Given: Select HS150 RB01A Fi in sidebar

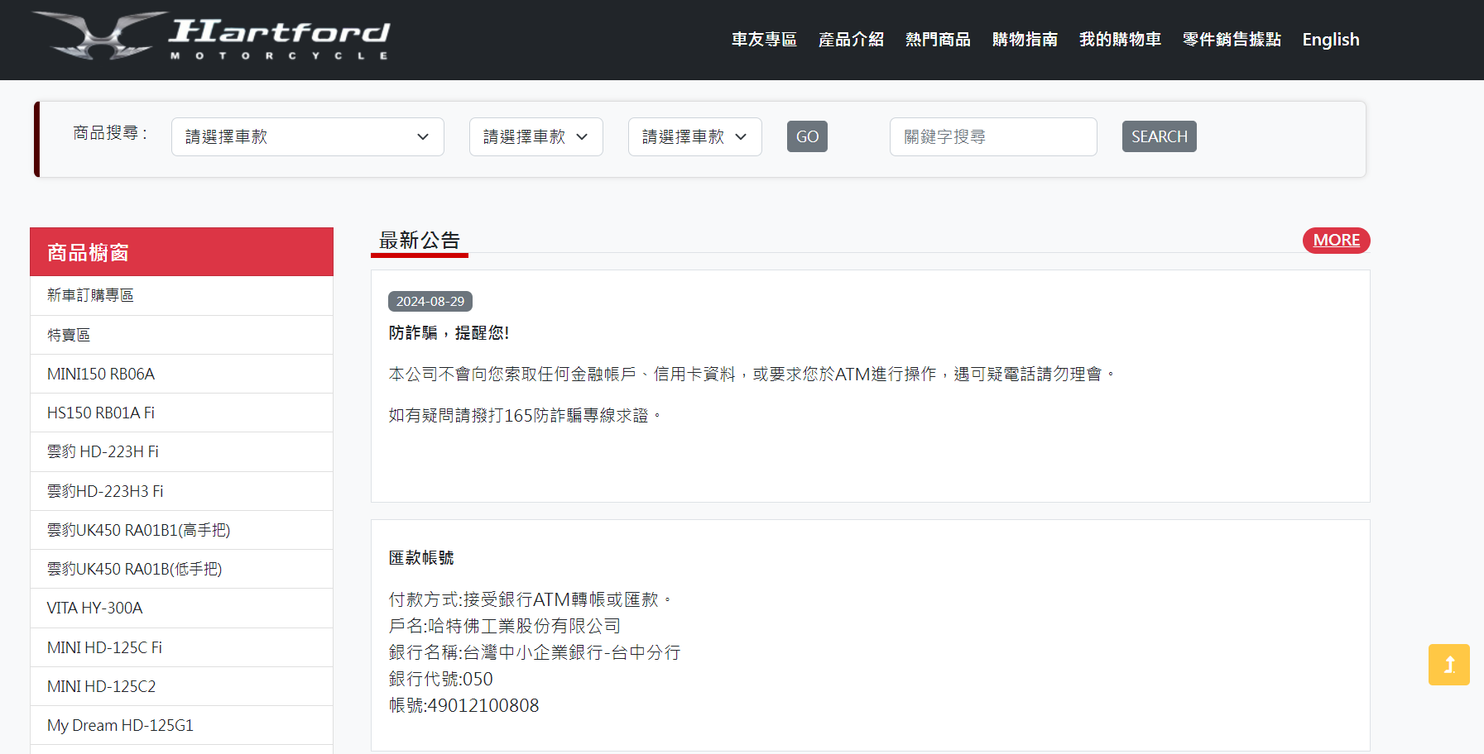Looking at the screenshot, I should tap(181, 413).
